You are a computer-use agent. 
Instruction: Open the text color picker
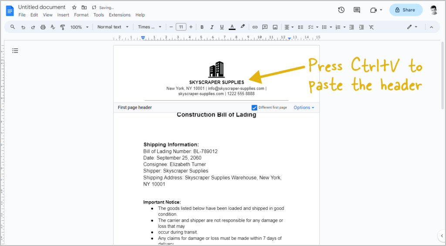point(232,27)
